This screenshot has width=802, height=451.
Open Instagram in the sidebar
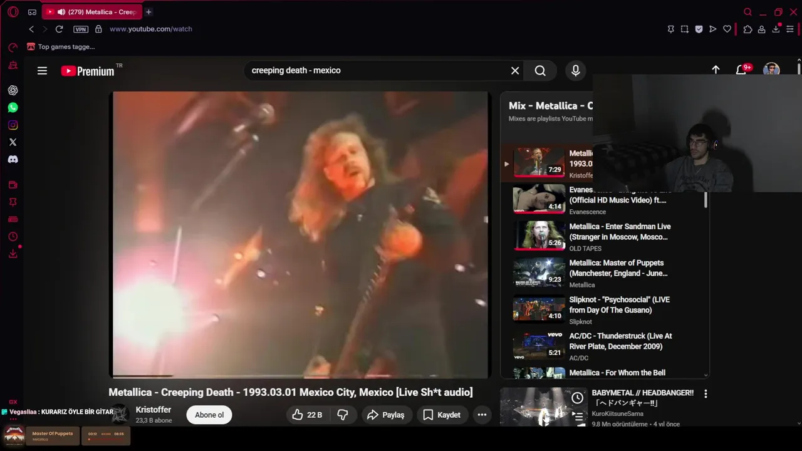[x=13, y=125]
